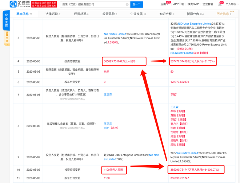The height and width of the screenshot is (183, 240).
Task: Switch to the 新闻公告 tab
Action: click(x=195, y=14)
